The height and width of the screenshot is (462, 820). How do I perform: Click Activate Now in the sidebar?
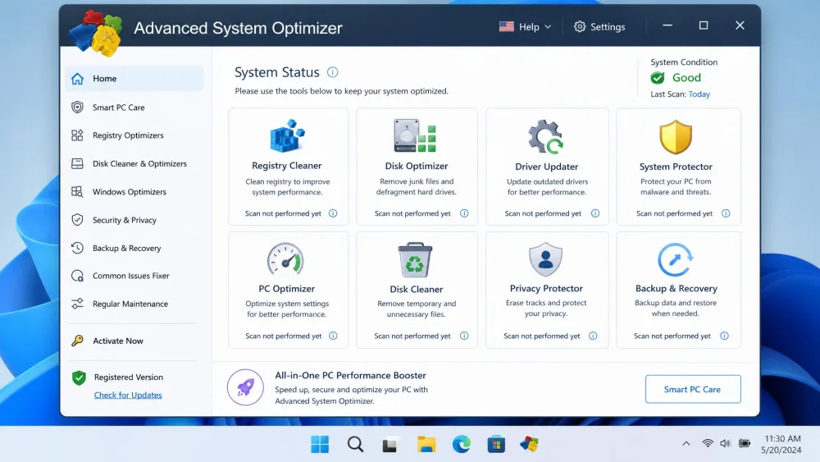pos(134,341)
